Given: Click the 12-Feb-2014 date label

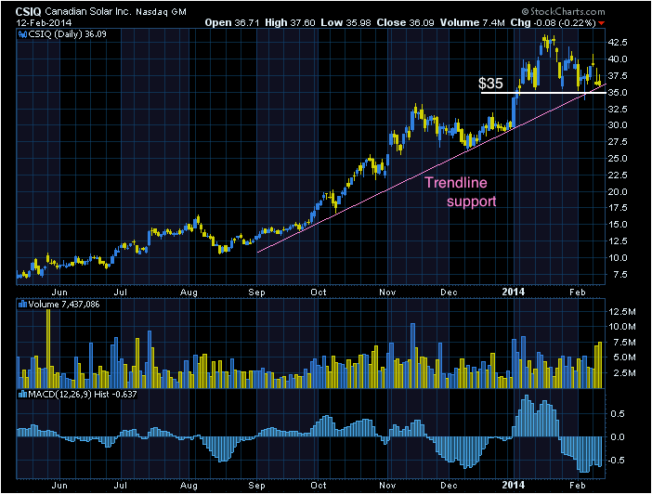Looking at the screenshot, I should click(x=44, y=23).
